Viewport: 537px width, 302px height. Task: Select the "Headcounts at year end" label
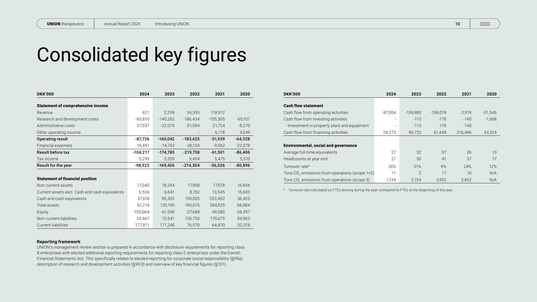tap(305, 159)
